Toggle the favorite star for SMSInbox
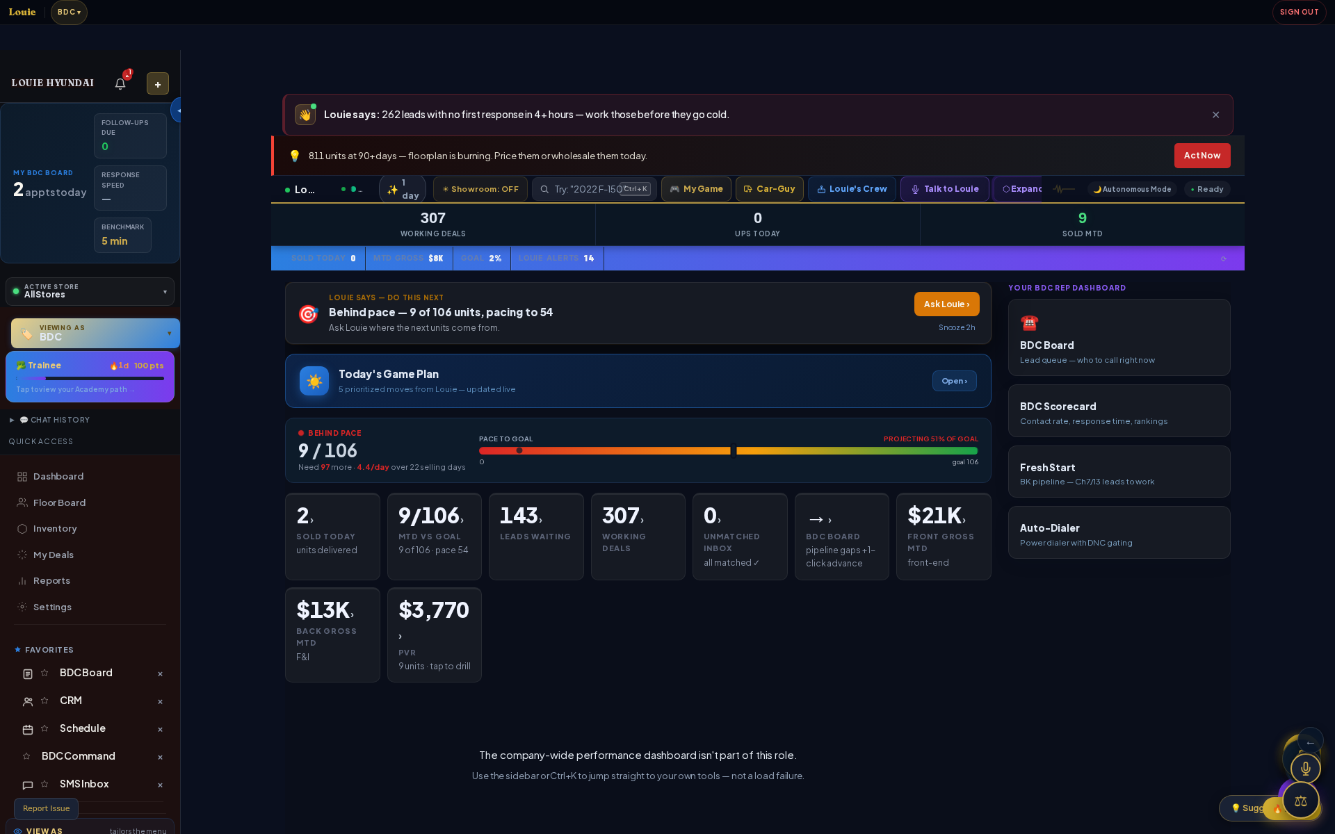 [x=44, y=784]
